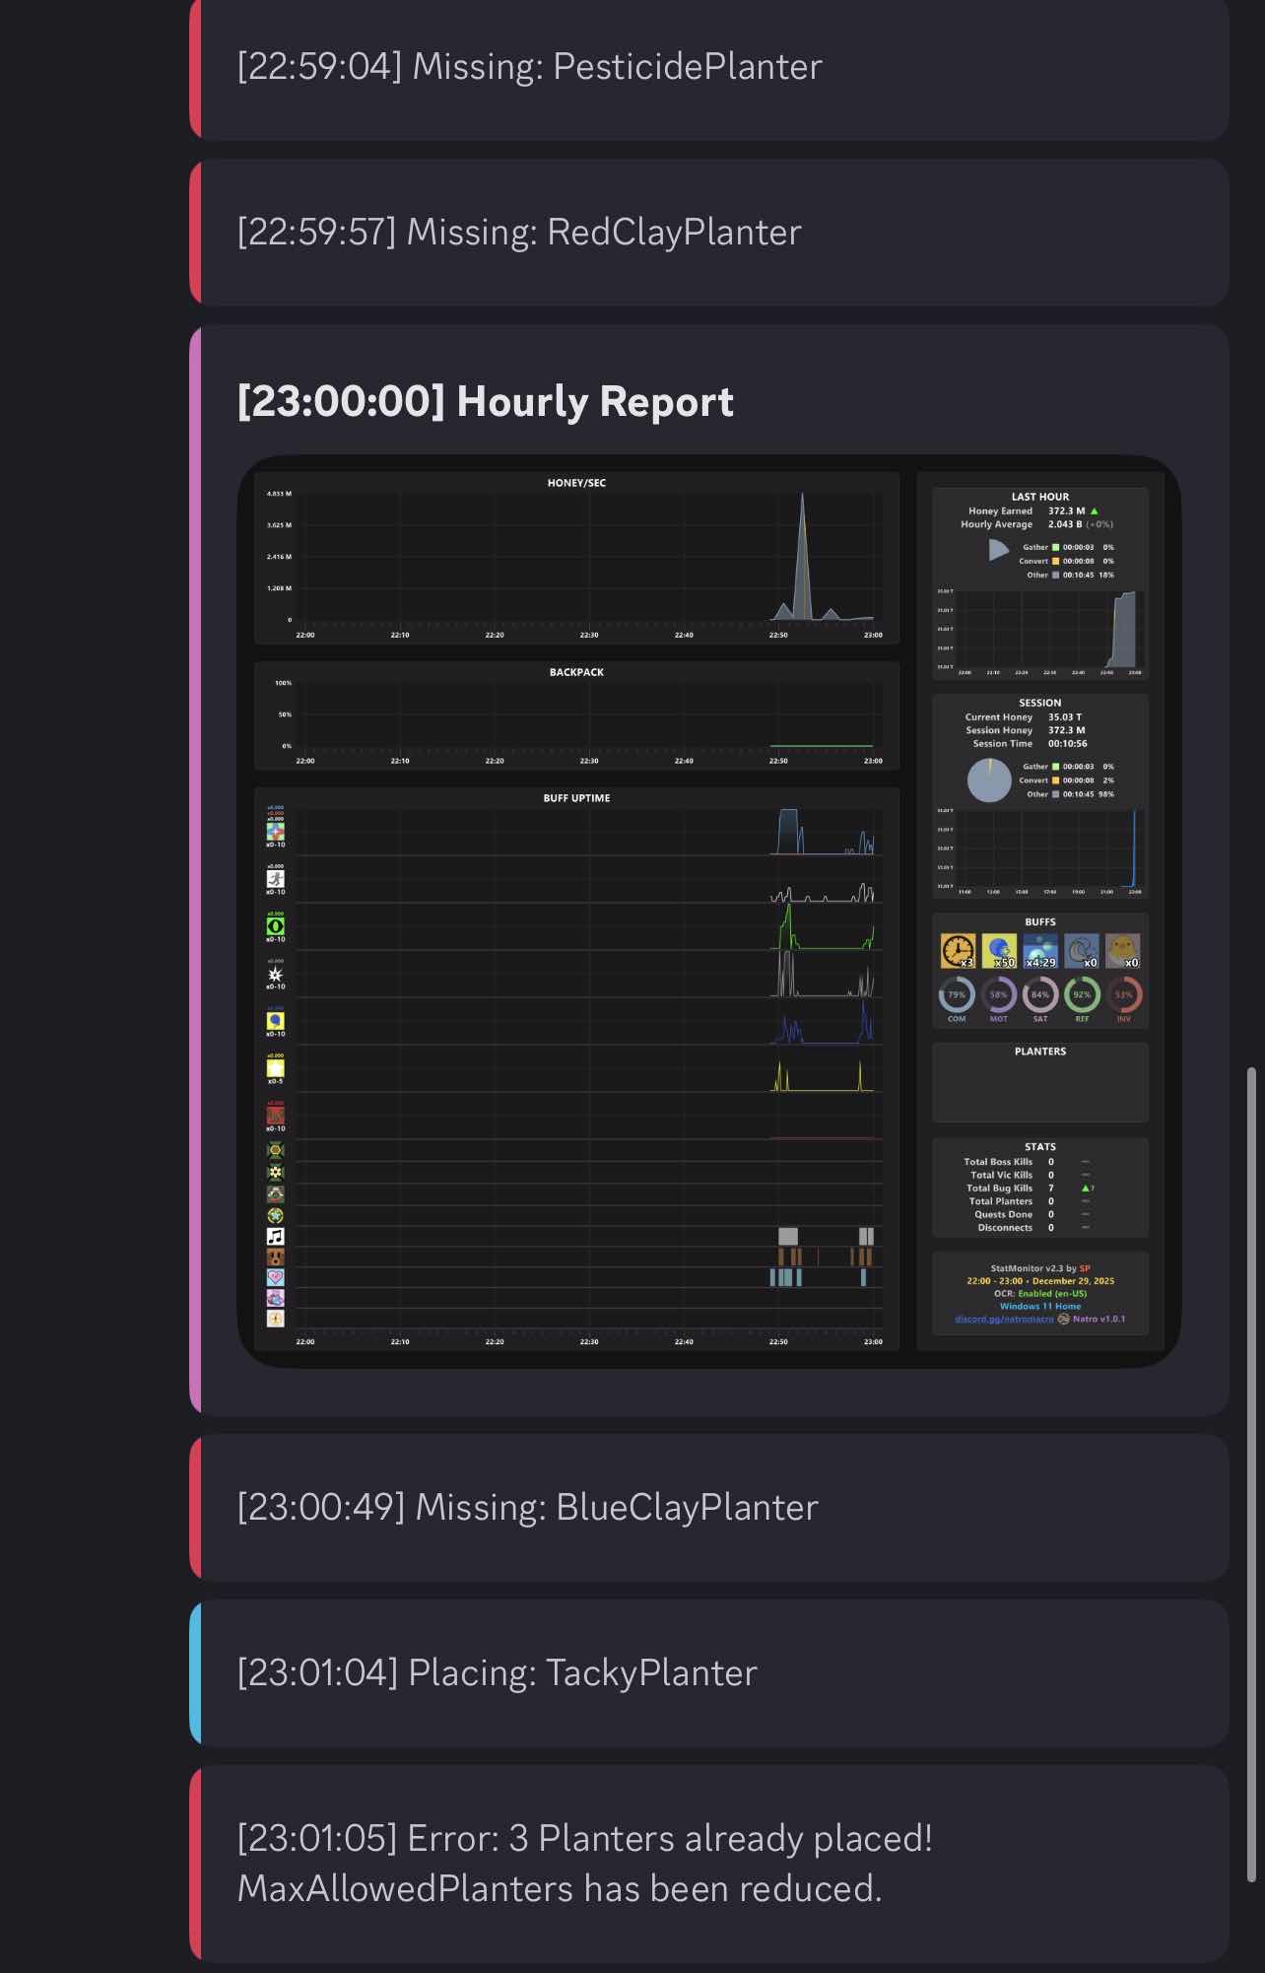Click the music note buff uptime icon

[x=276, y=1236]
